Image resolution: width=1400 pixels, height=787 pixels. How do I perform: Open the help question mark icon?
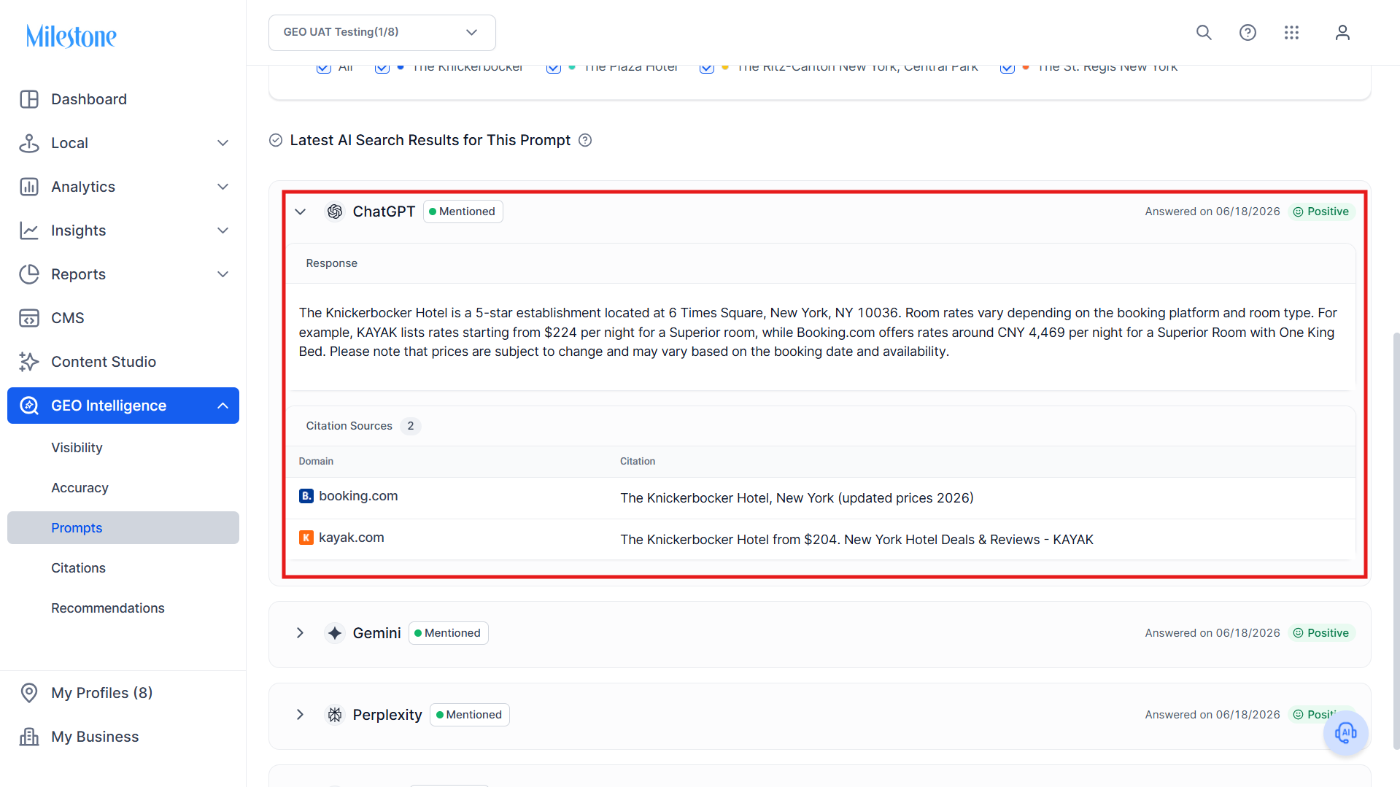coord(1248,32)
